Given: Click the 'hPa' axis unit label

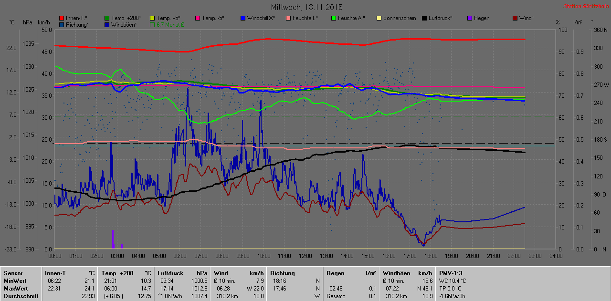Looking at the screenshot, I should click(28, 22).
